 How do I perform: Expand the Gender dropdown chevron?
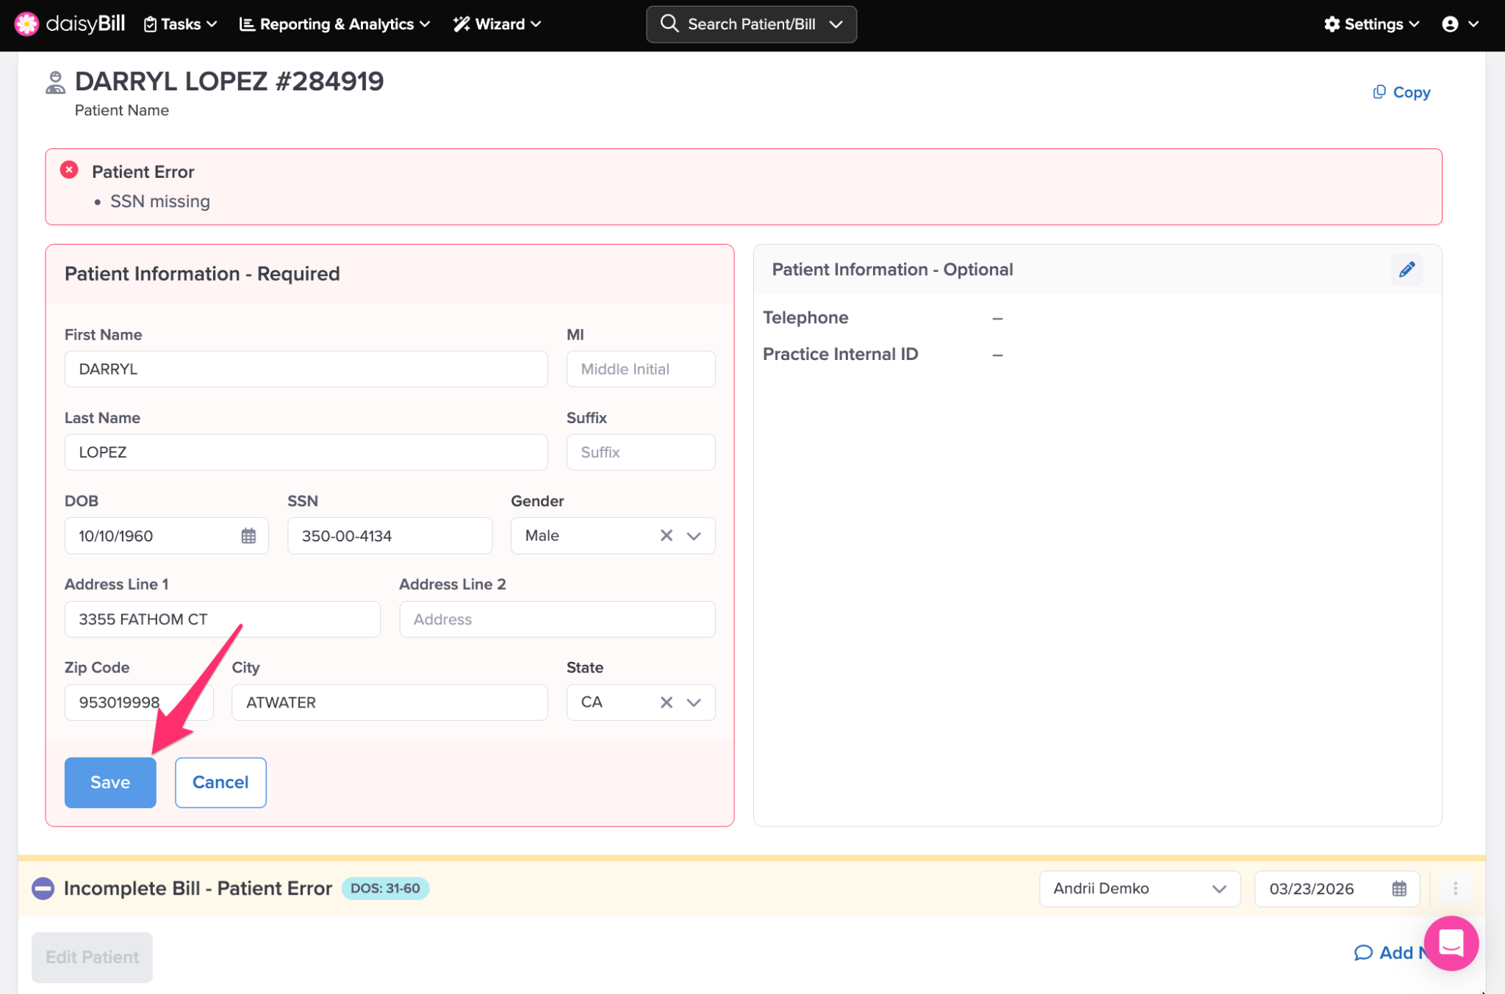pos(694,536)
